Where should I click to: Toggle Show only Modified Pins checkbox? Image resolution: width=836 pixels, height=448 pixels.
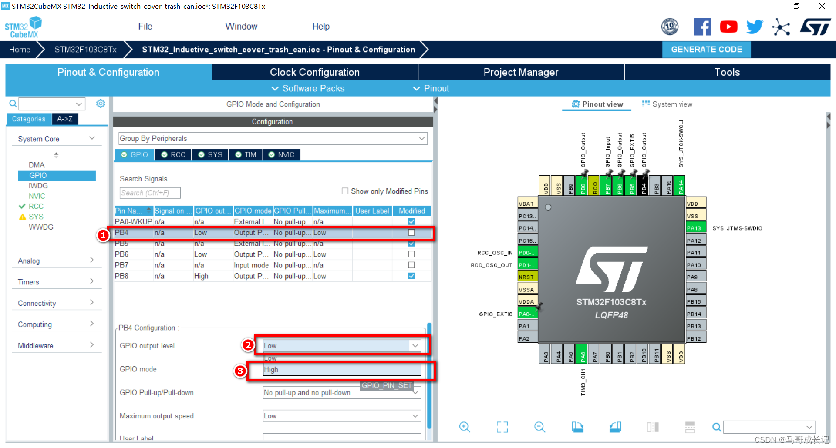click(x=345, y=191)
